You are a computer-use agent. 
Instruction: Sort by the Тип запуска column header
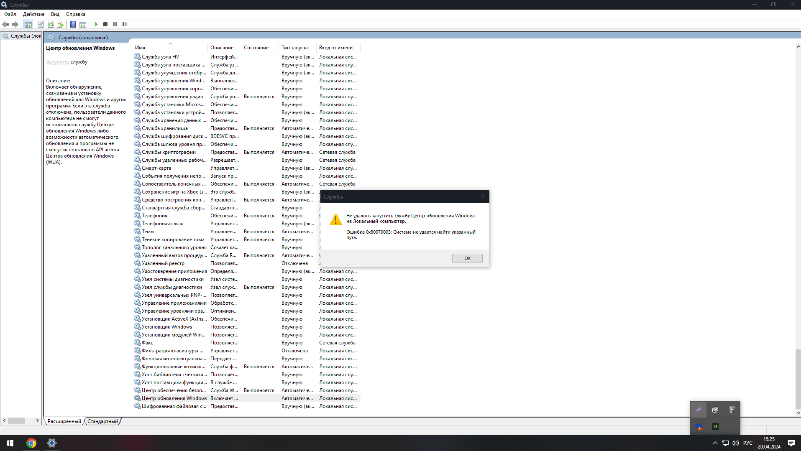(x=297, y=48)
